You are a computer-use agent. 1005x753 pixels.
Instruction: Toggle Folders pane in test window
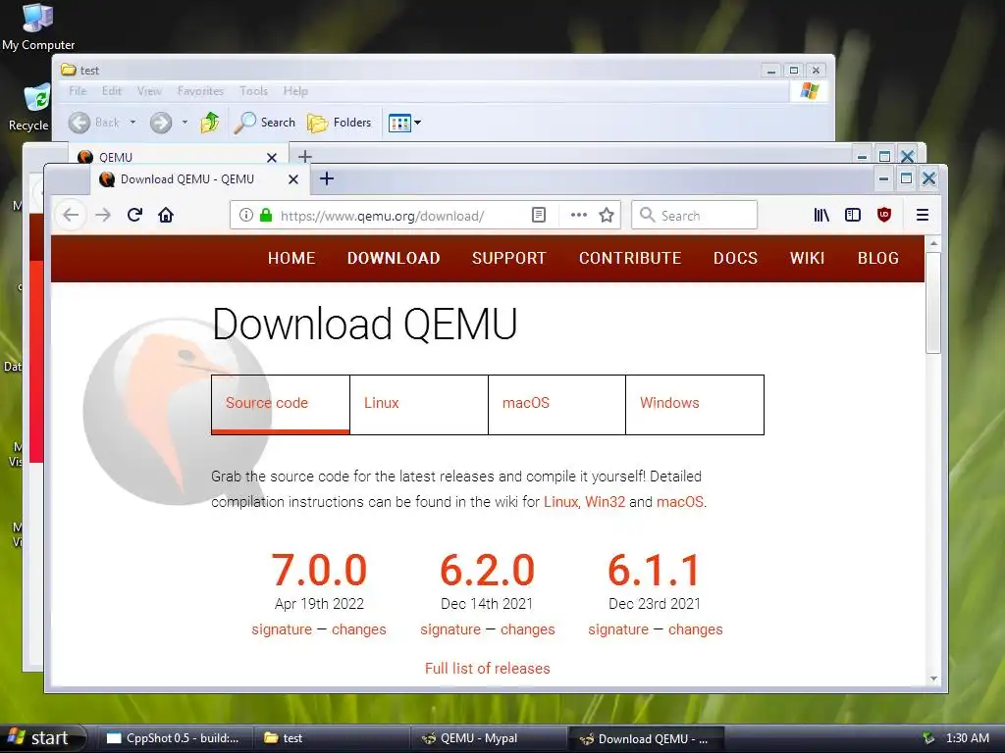coord(339,123)
